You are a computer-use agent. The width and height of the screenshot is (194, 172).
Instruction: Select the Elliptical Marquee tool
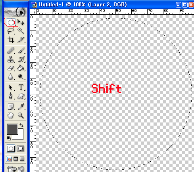coord(11,22)
